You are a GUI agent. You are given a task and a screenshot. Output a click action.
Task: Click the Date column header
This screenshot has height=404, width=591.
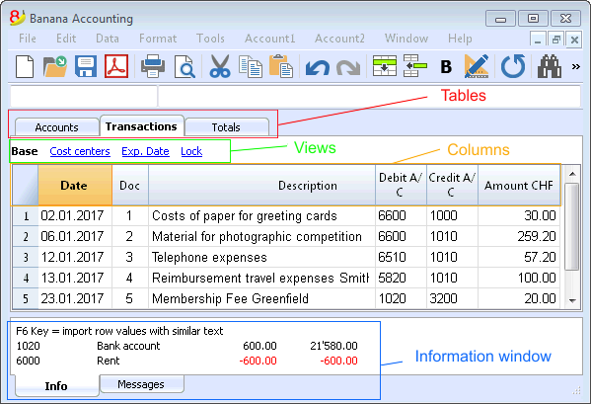click(75, 186)
